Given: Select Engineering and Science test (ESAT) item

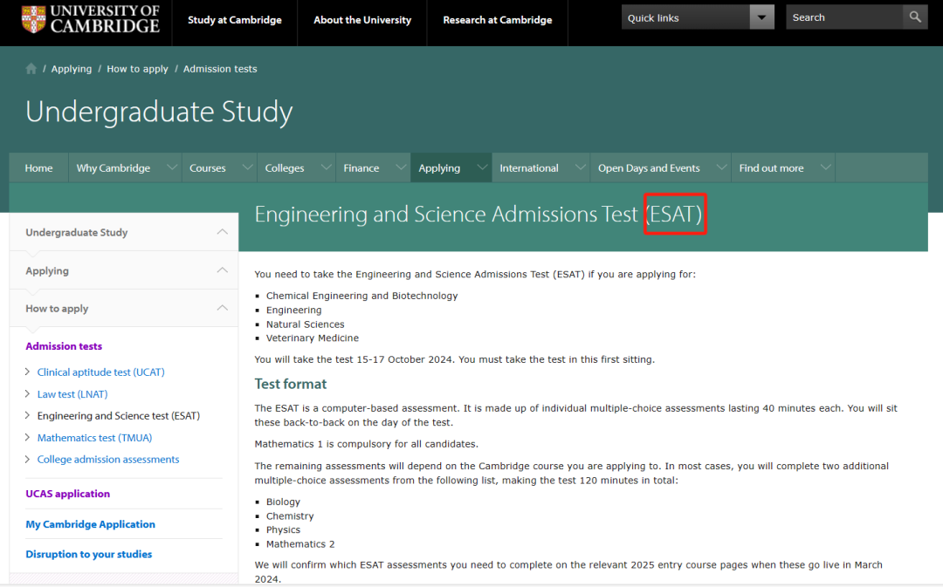Looking at the screenshot, I should [x=119, y=416].
